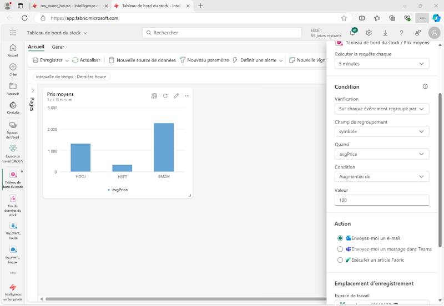The height and width of the screenshot is (306, 444).
Task: Refresh the Prix moyens tile
Action: [x=165, y=96]
